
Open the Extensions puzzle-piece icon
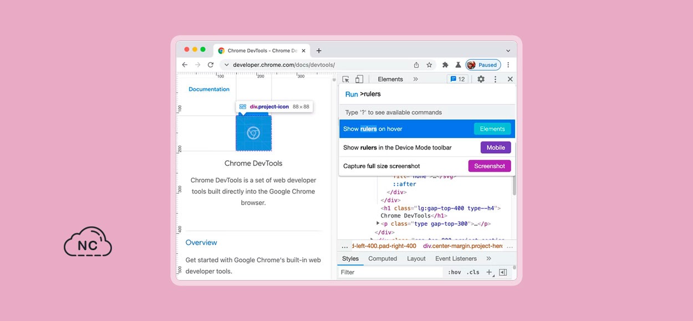(x=445, y=65)
